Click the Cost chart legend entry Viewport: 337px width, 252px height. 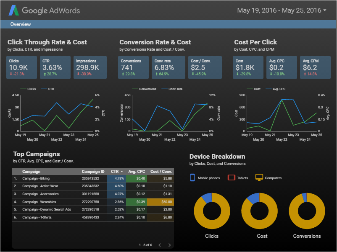(x=254, y=89)
